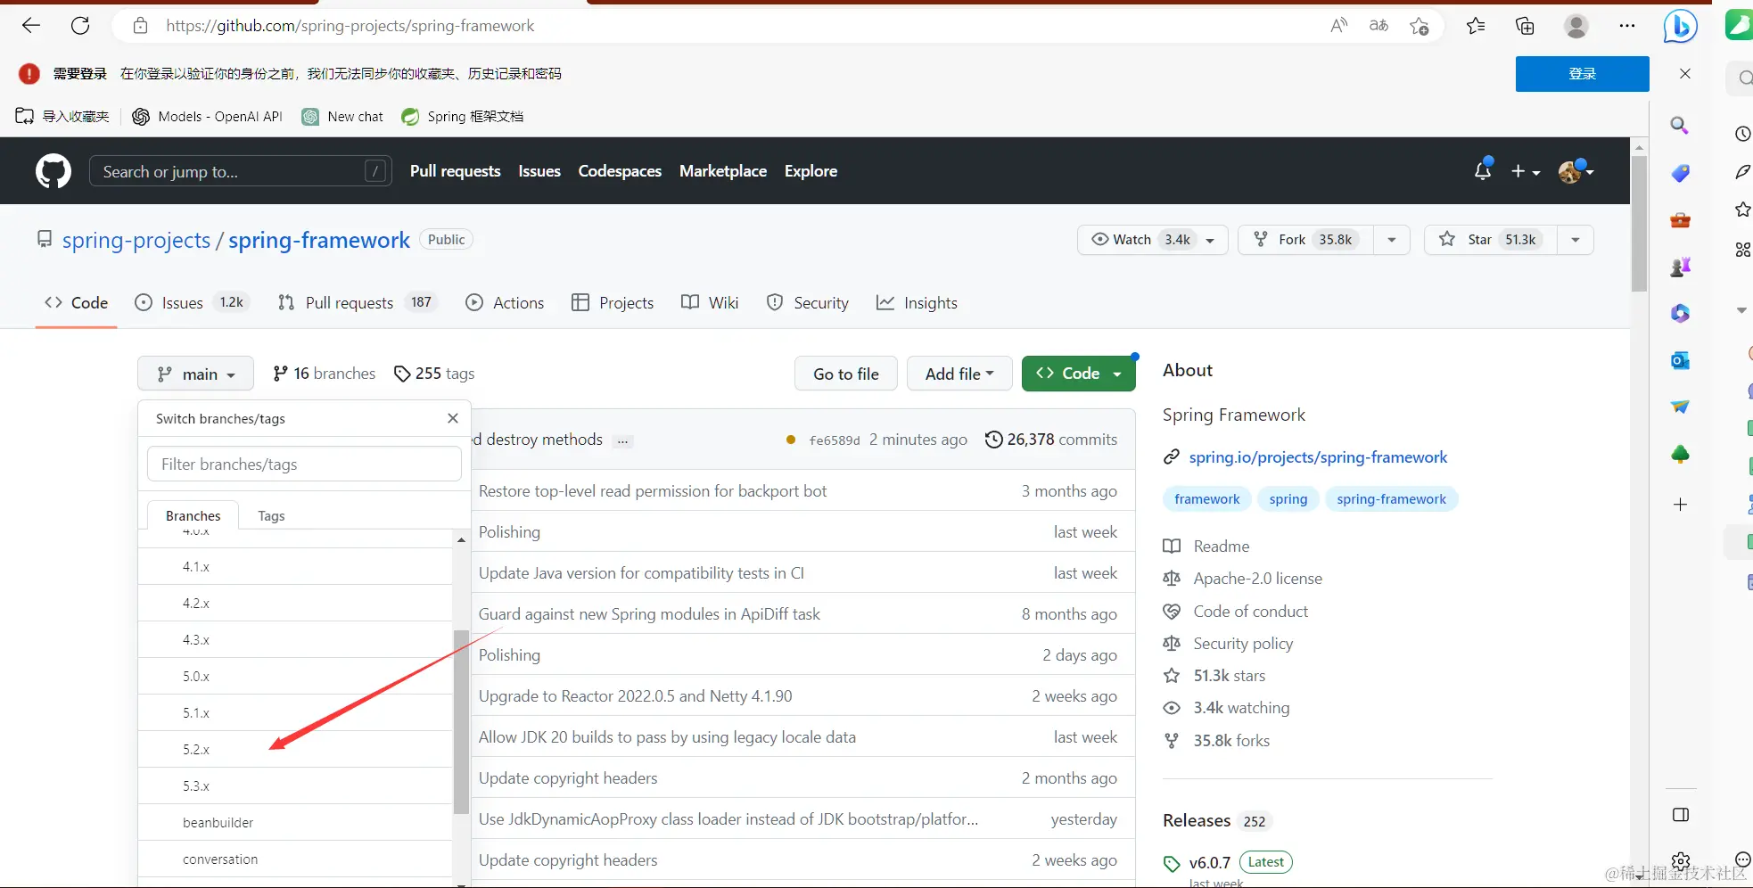1753x888 pixels.
Task: Expand the Fork options dropdown arrow
Action: (x=1392, y=240)
